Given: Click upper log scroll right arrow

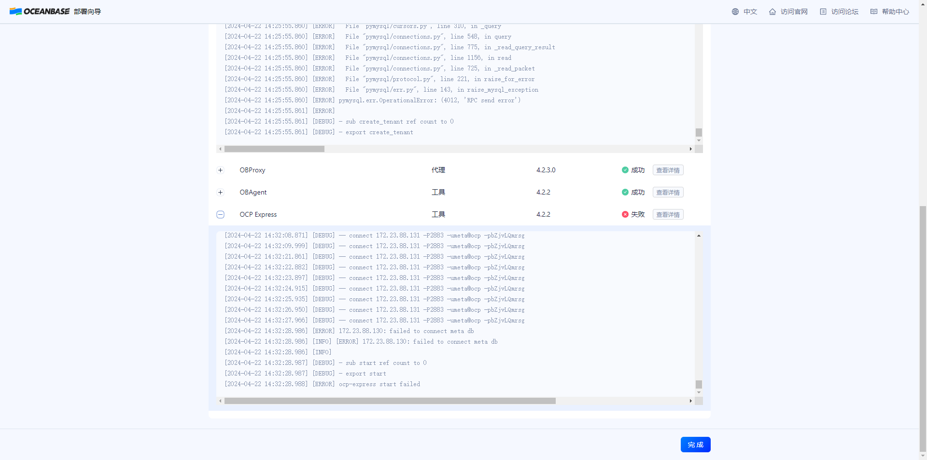Looking at the screenshot, I should coord(691,149).
